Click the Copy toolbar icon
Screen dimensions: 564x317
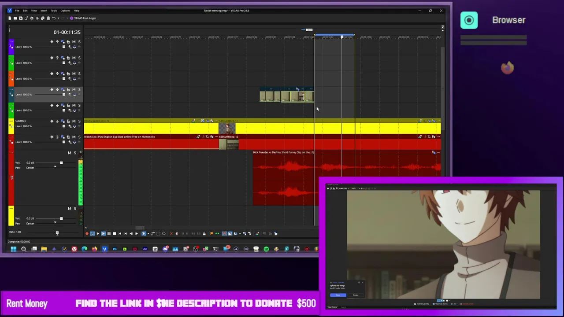pos(43,18)
